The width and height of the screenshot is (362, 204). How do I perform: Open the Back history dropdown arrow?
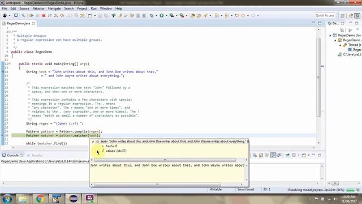pos(248,15)
